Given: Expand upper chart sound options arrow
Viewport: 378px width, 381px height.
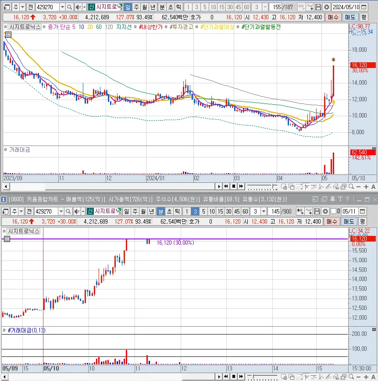Looking at the screenshot, I should 84,7.
